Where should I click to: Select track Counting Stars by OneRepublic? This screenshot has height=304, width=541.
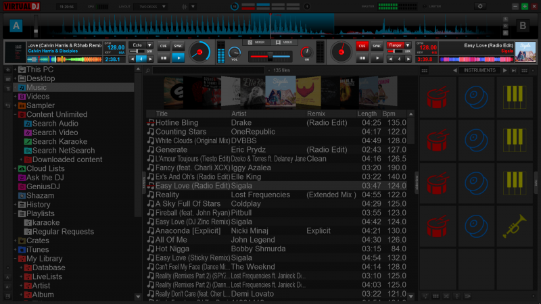click(277, 132)
